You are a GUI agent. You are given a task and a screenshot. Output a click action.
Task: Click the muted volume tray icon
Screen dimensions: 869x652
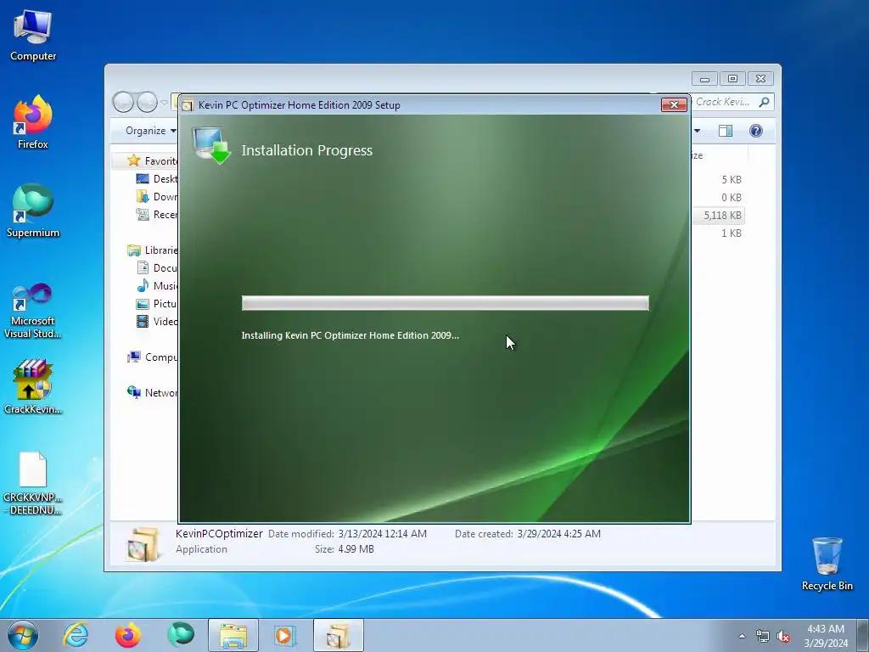pos(783,637)
